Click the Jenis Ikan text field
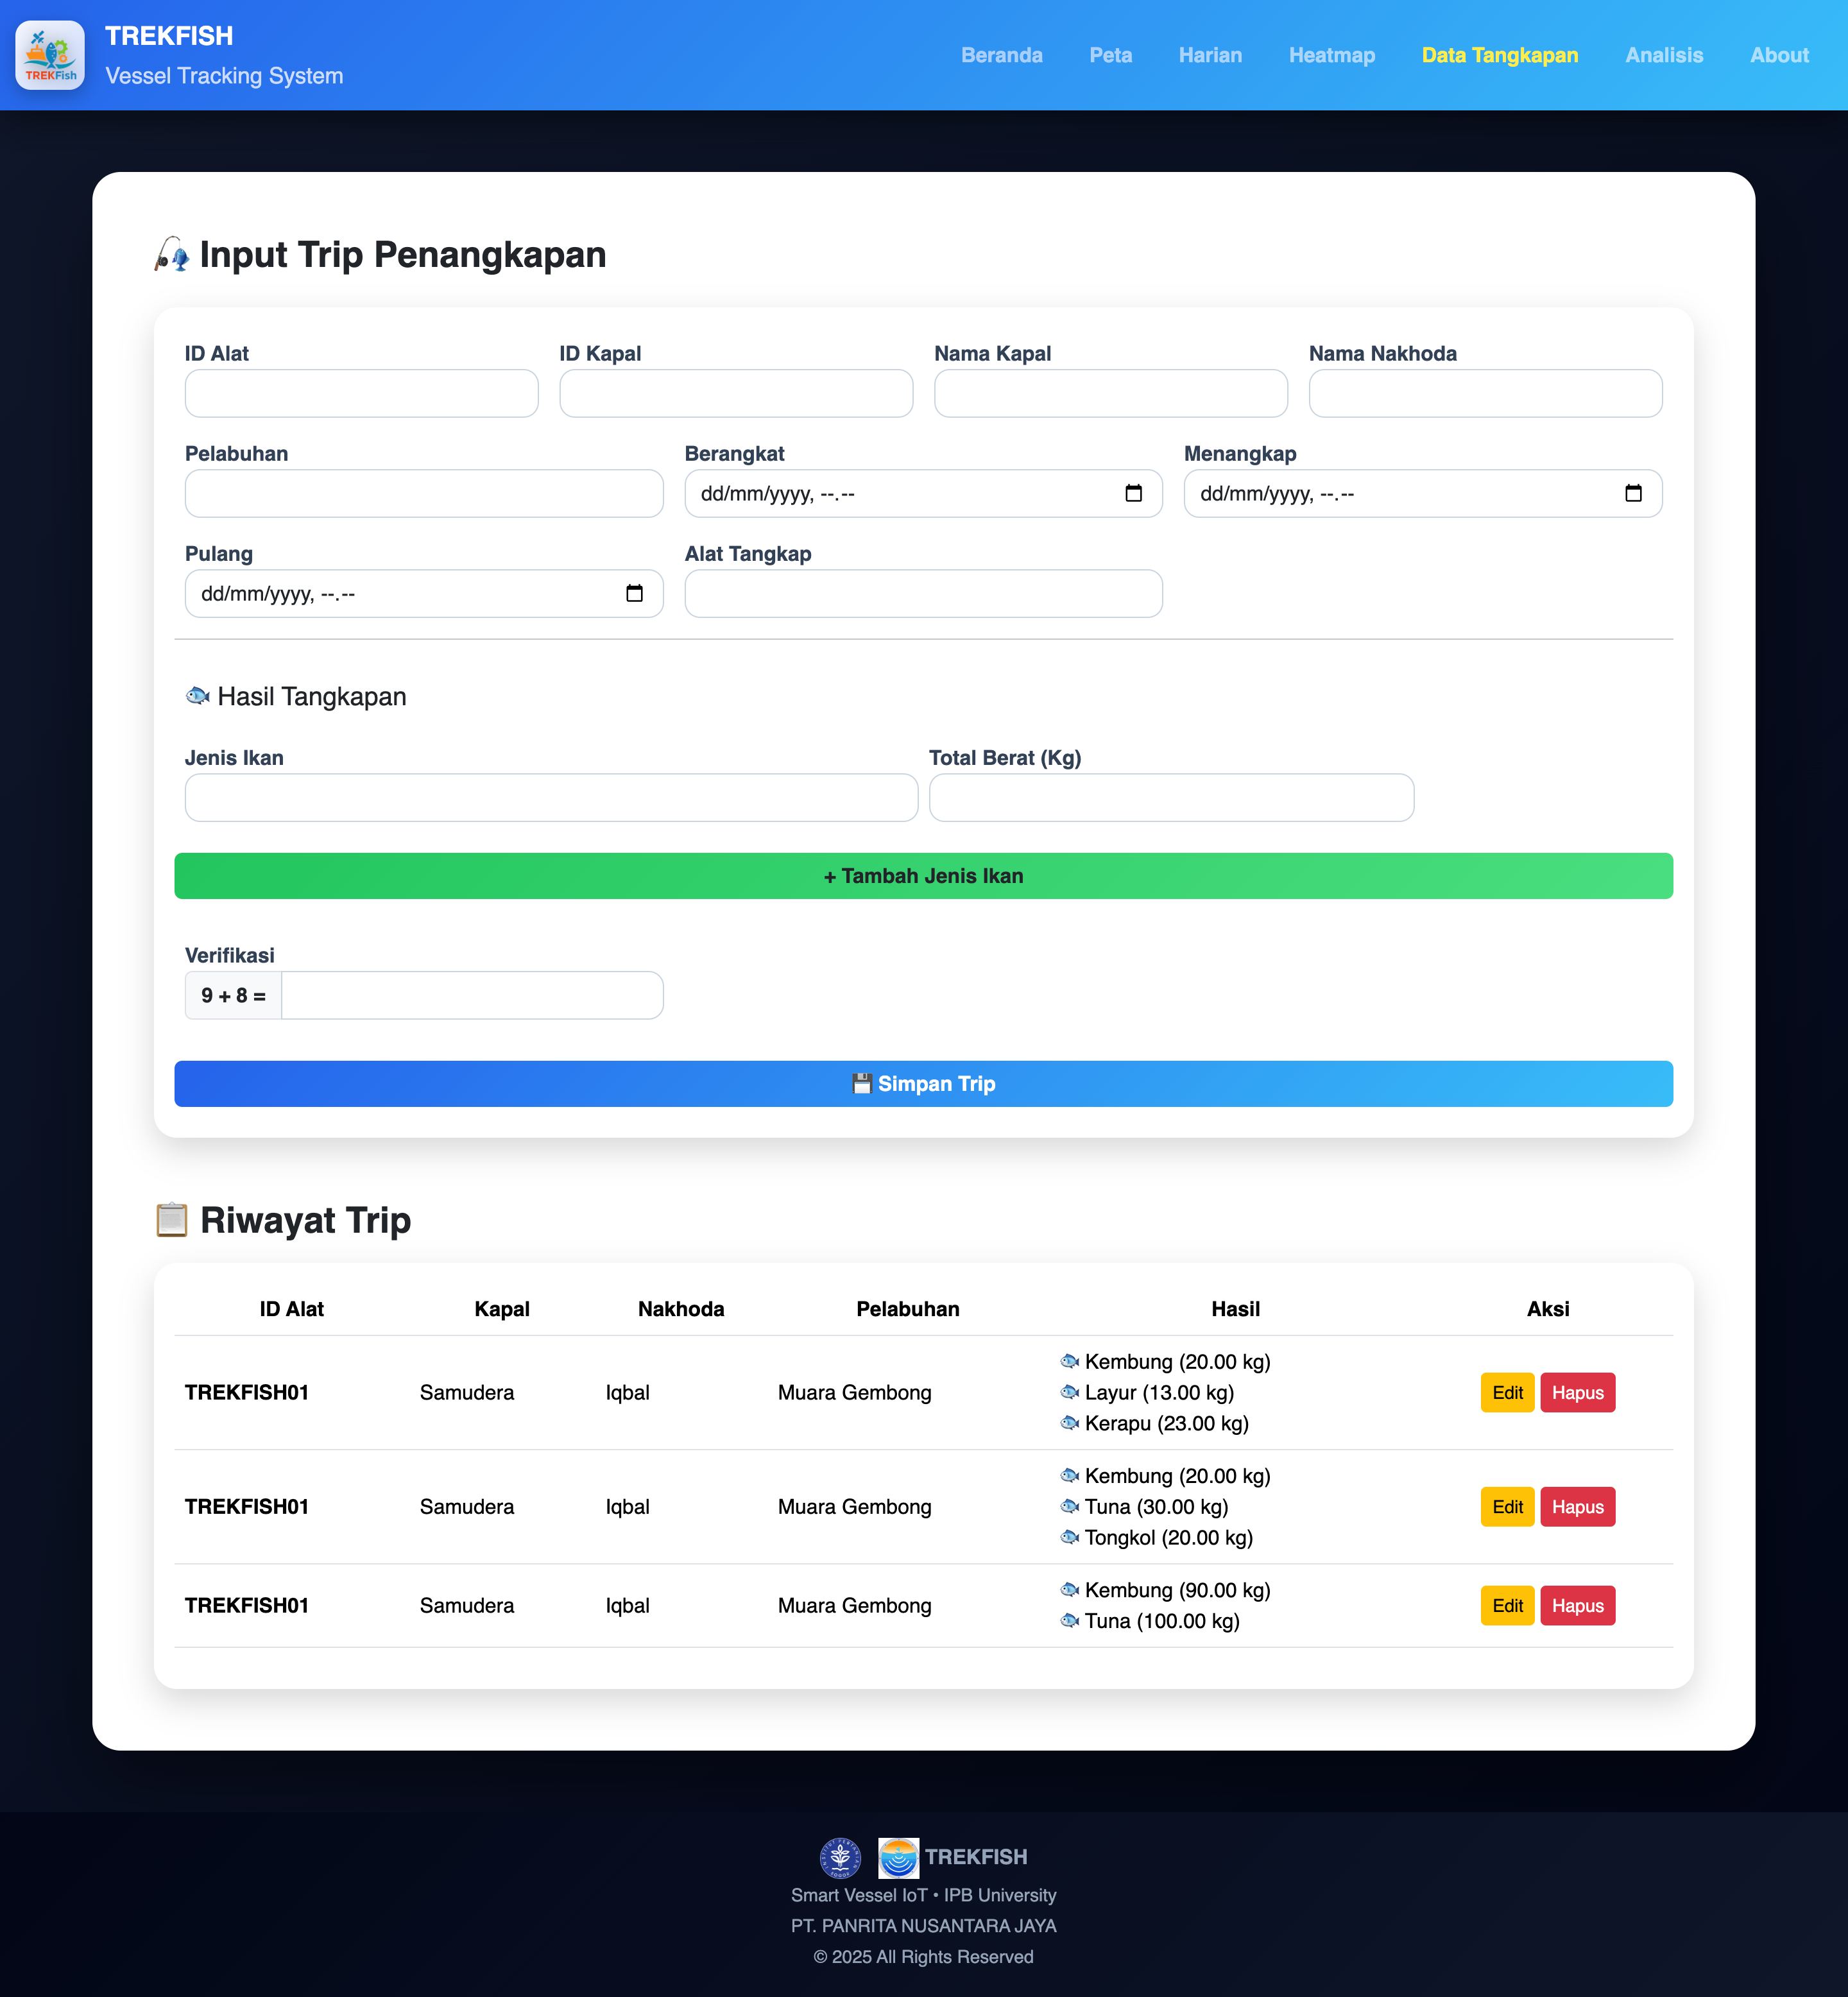This screenshot has height=1997, width=1848. pos(551,797)
